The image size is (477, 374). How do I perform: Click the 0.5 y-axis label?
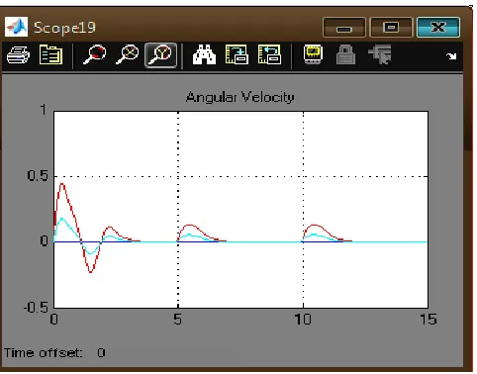click(x=38, y=175)
